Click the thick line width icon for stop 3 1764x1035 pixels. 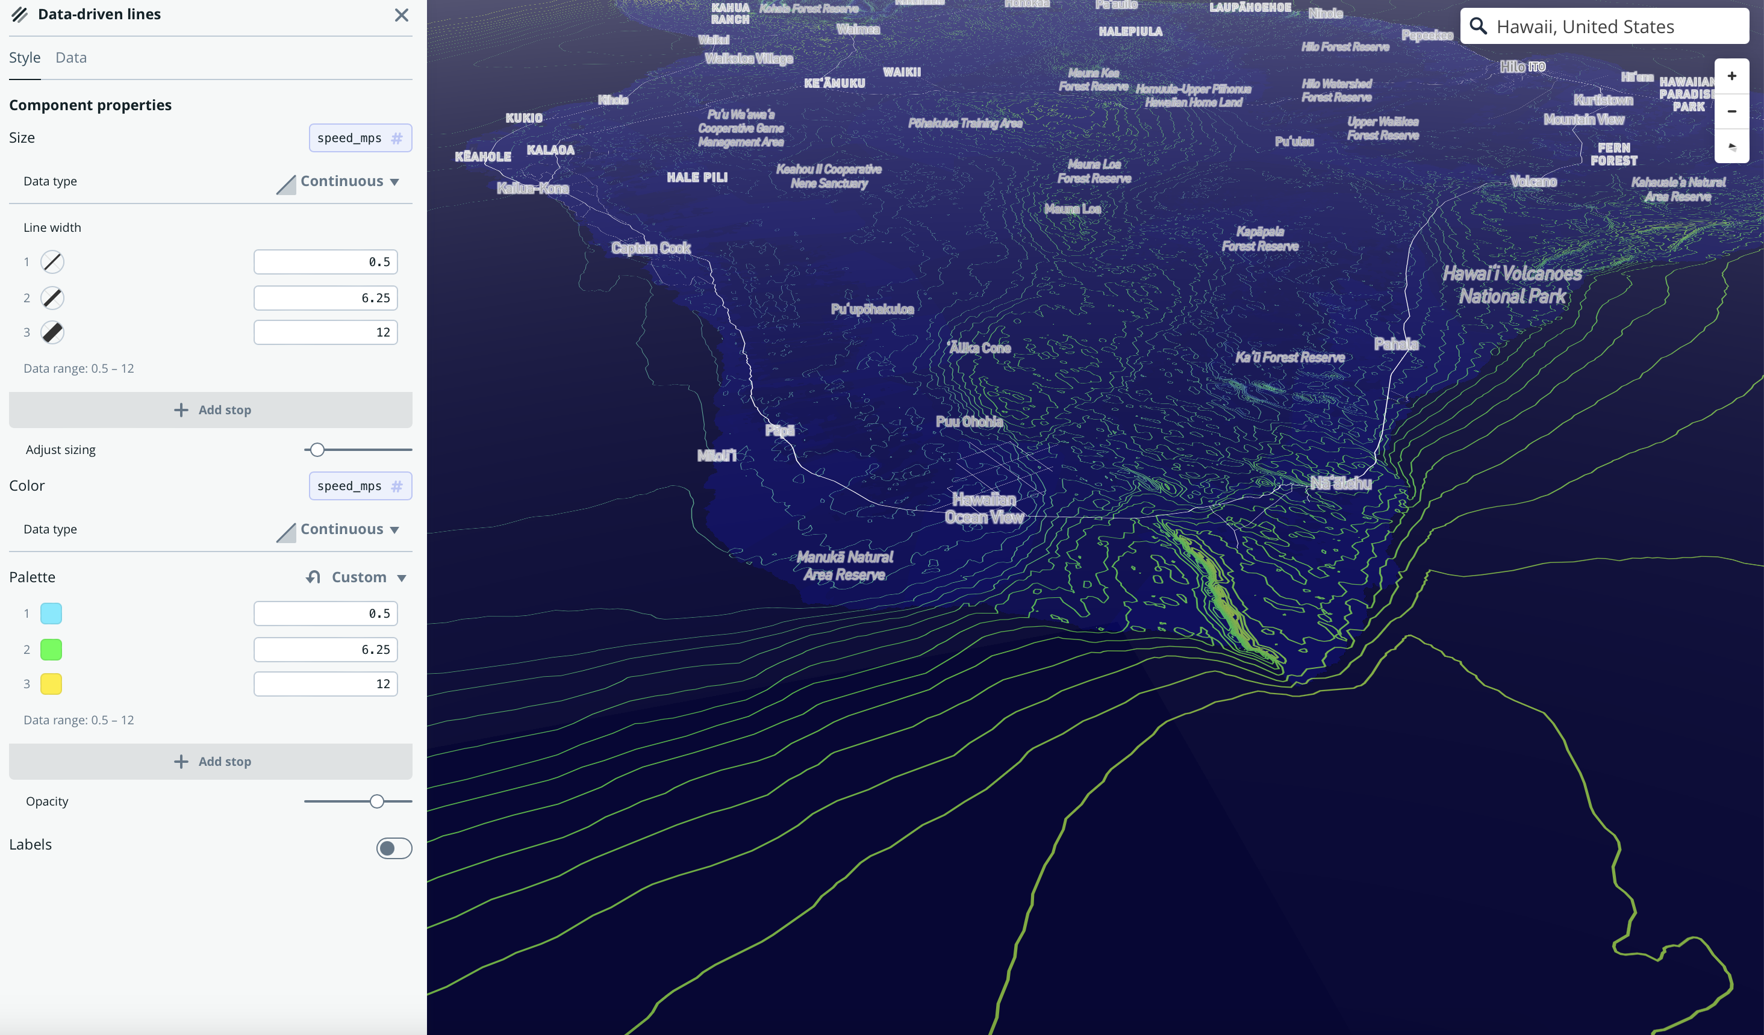pos(52,332)
